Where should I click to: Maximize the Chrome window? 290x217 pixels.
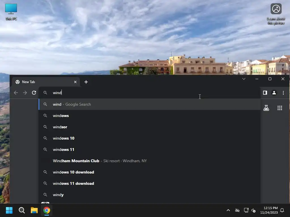[x=270, y=79]
